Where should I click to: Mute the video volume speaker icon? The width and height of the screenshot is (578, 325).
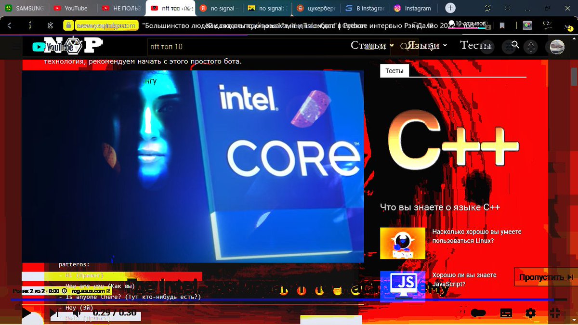click(x=77, y=313)
